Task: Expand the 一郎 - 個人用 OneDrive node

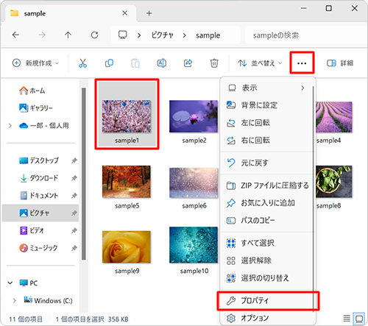Action: 10,126
